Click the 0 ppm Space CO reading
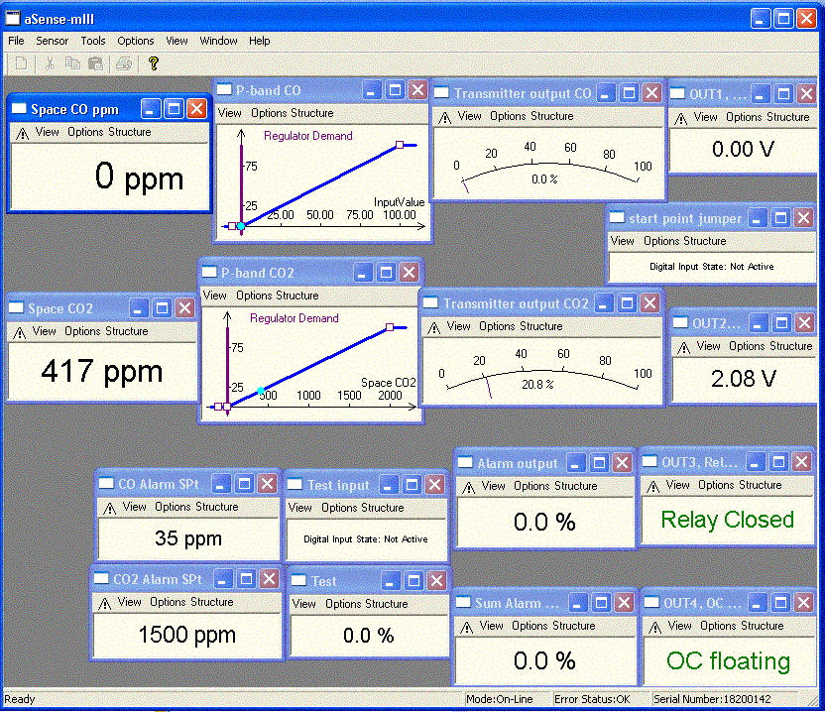The image size is (825, 712). 139,177
